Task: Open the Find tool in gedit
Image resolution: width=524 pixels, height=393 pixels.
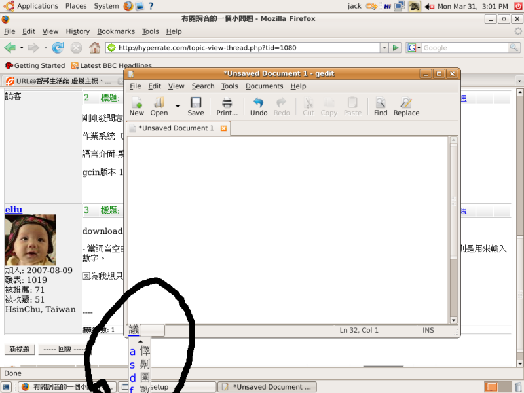Action: pos(381,105)
